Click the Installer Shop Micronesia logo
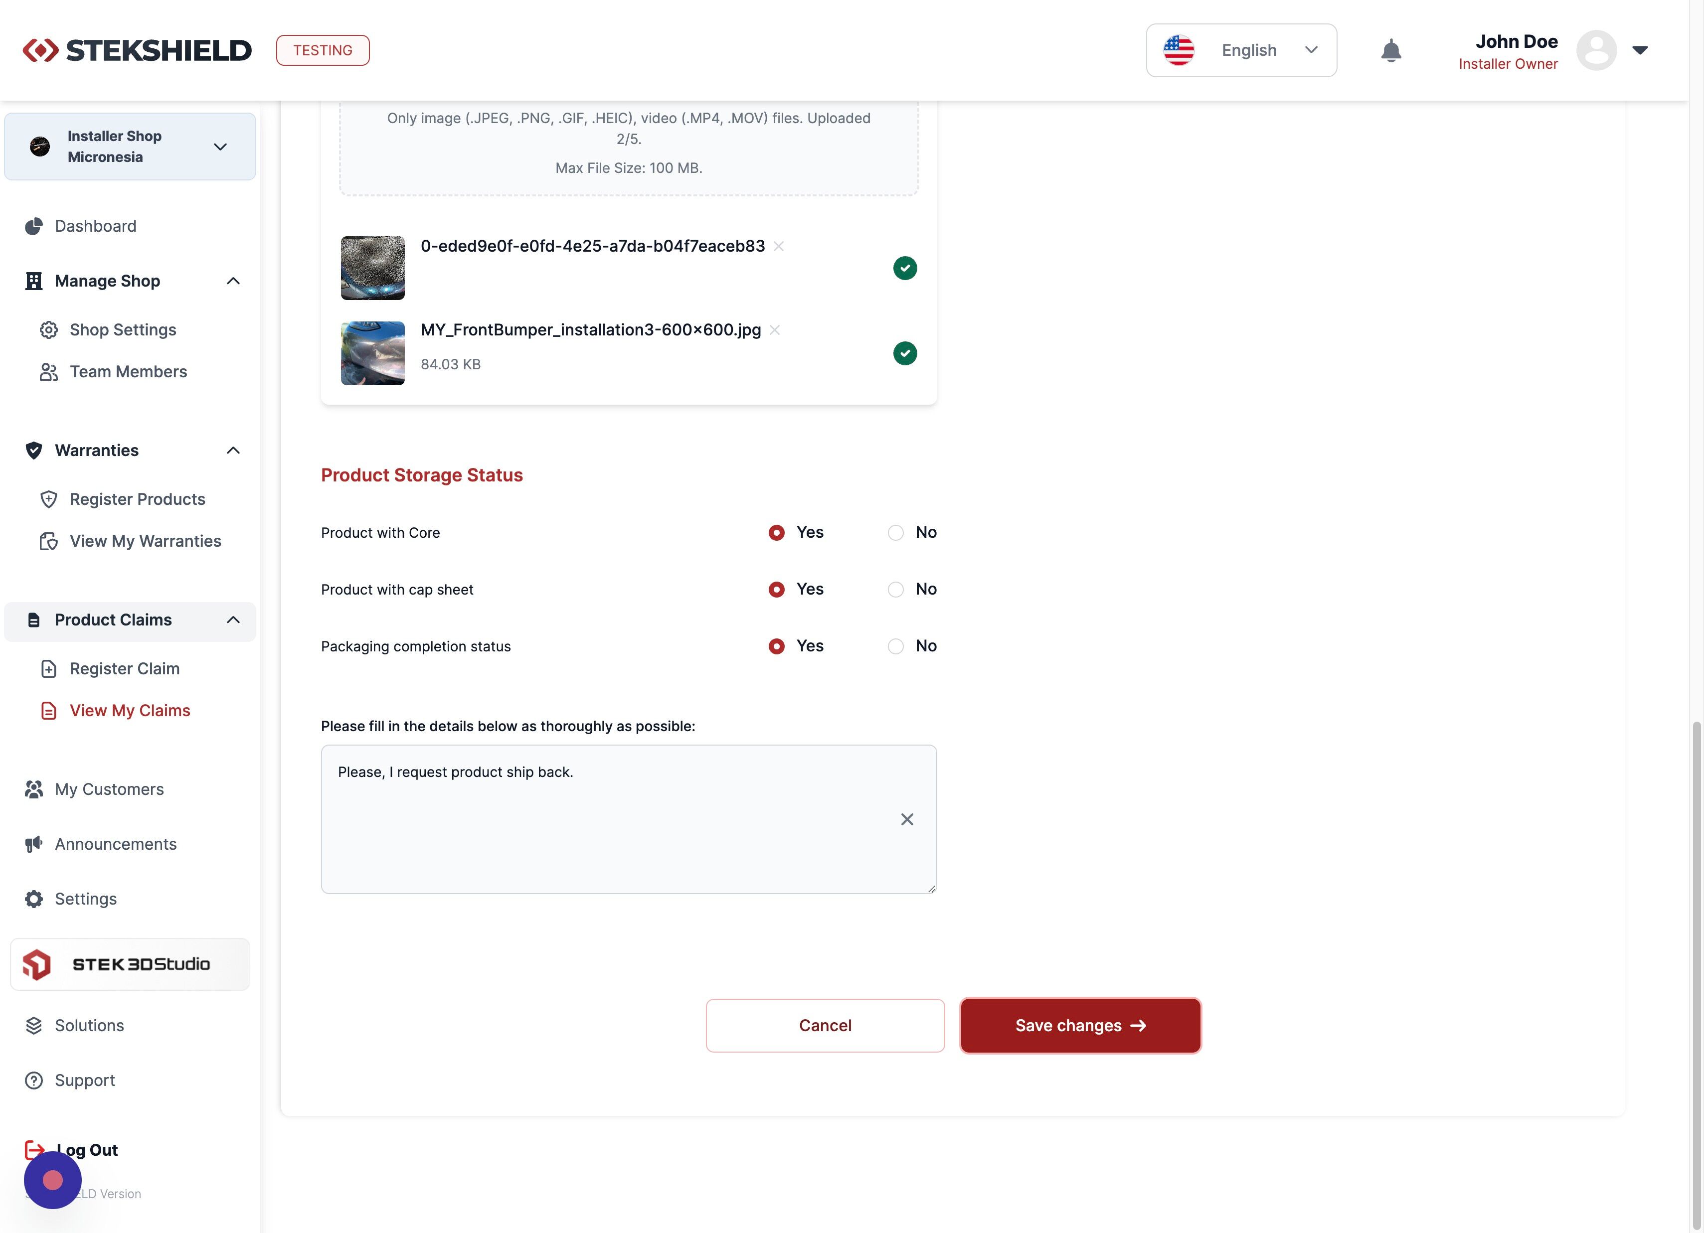1704x1233 pixels. (40, 147)
